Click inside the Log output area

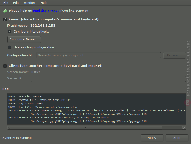click(97, 109)
